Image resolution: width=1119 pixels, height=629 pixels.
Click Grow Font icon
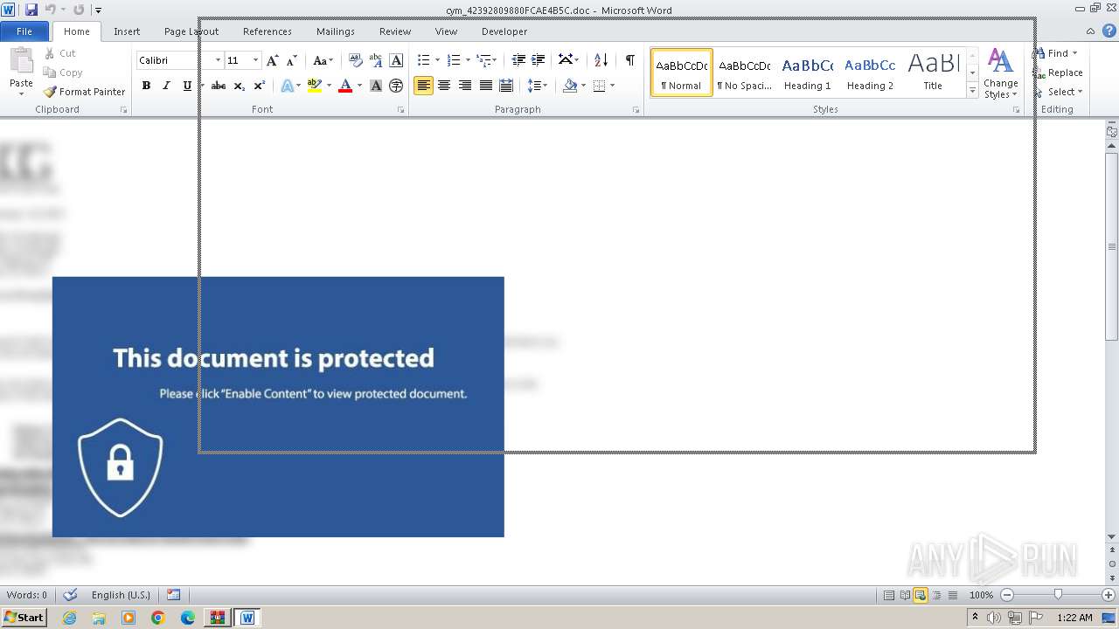click(272, 60)
